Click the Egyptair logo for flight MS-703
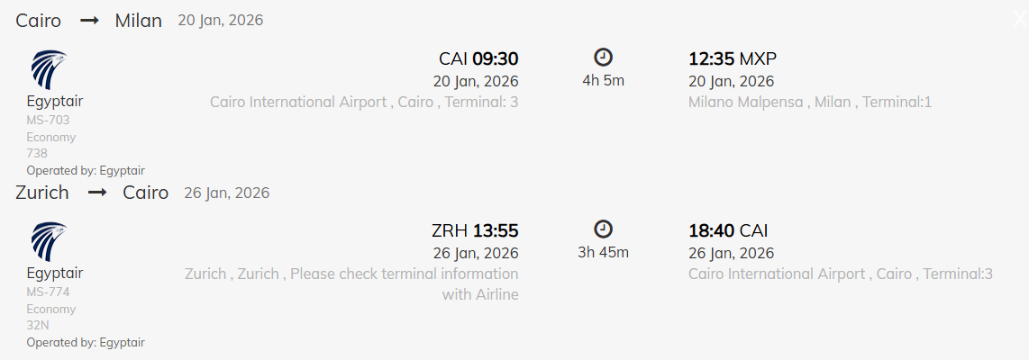1029x360 pixels. tap(50, 69)
